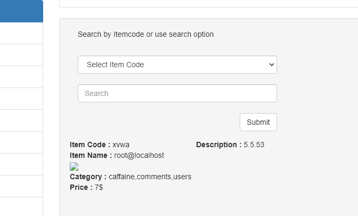Screen dimensions: 358x216
Task: Click the 'Item Code :' label
Action: click(89, 145)
